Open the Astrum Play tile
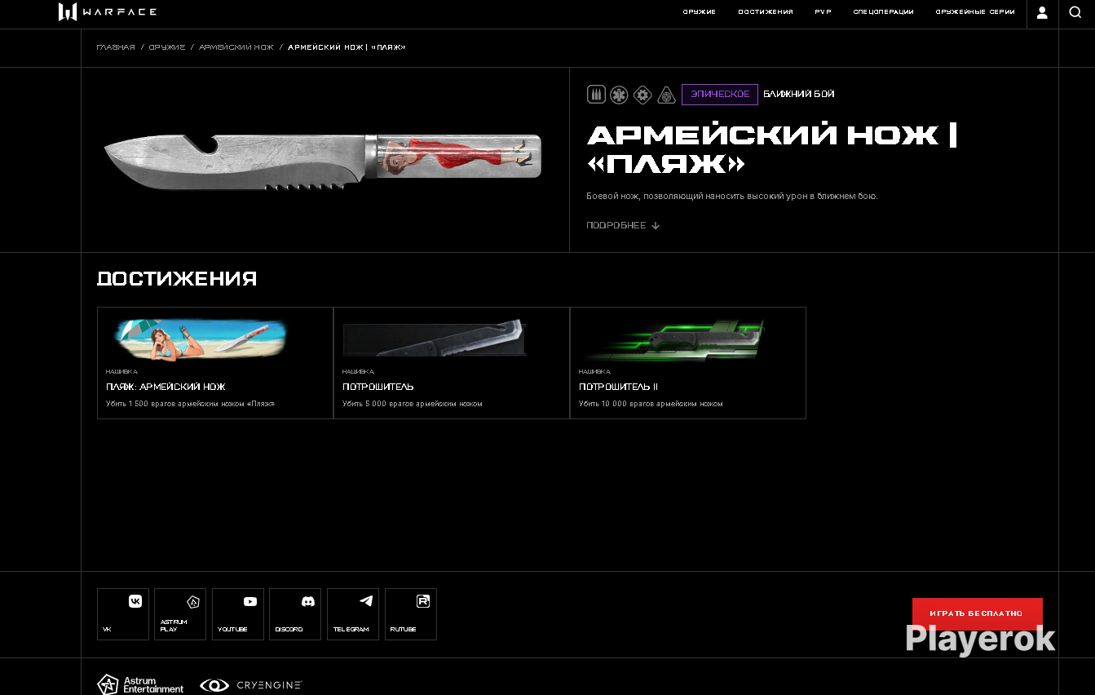 [x=180, y=614]
